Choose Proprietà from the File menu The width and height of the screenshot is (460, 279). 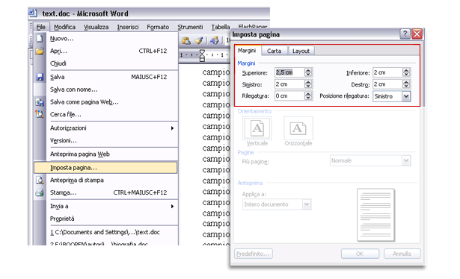pos(105,219)
